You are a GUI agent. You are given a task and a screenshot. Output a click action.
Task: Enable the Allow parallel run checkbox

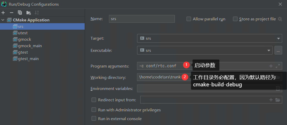pos(189,19)
